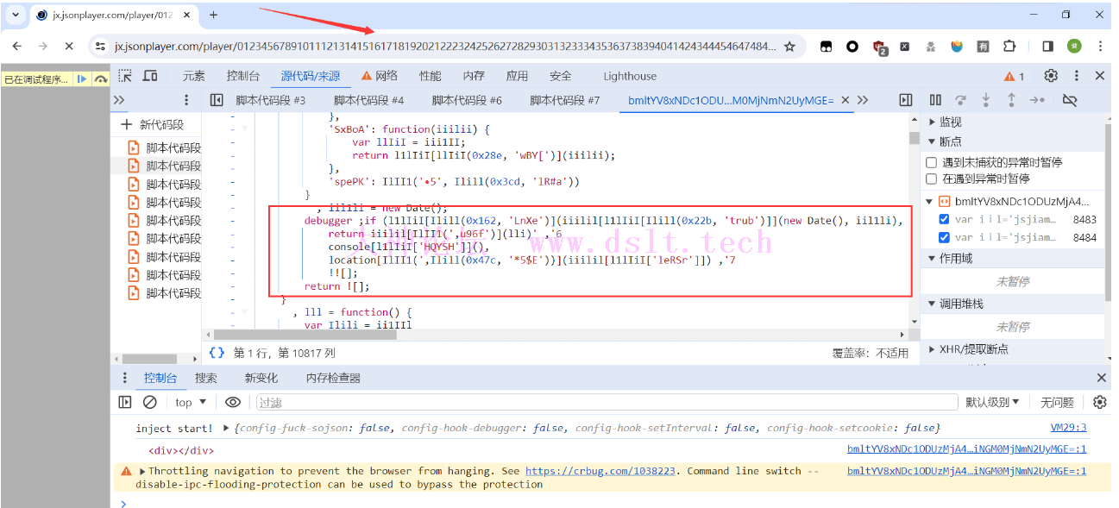
Task: Bookmark this page with the star icon
Action: point(789,47)
